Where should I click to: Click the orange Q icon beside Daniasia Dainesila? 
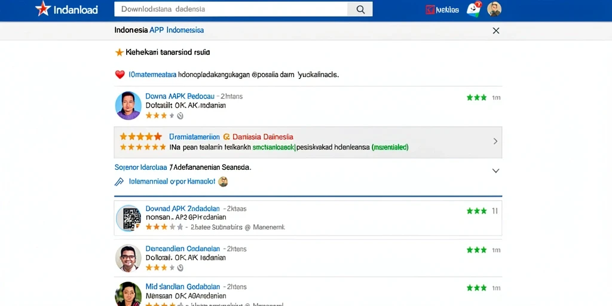click(x=227, y=137)
